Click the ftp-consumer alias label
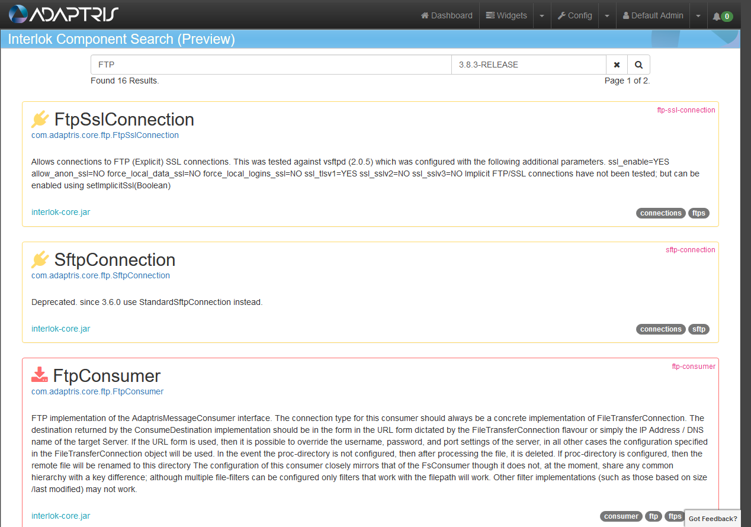 [x=694, y=366]
